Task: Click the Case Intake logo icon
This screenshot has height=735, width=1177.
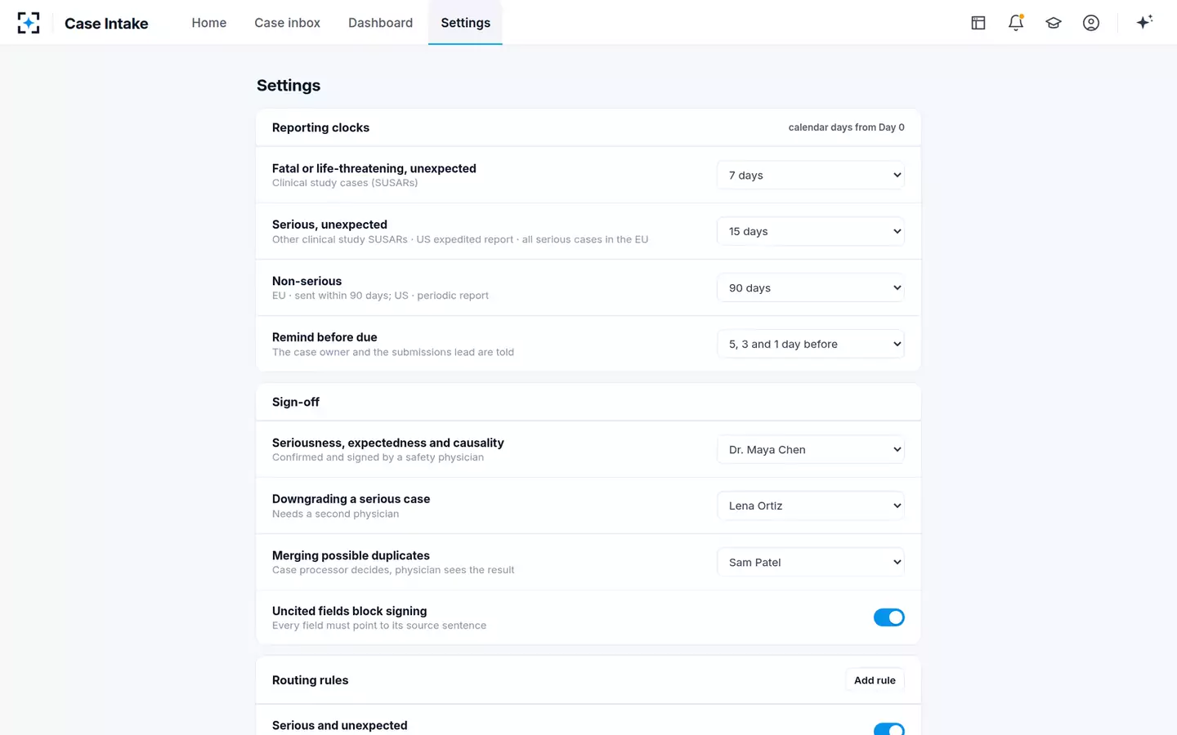Action: pos(29,23)
